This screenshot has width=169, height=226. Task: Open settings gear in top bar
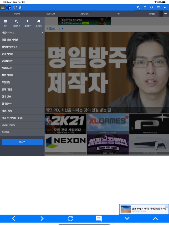[x=151, y=7]
